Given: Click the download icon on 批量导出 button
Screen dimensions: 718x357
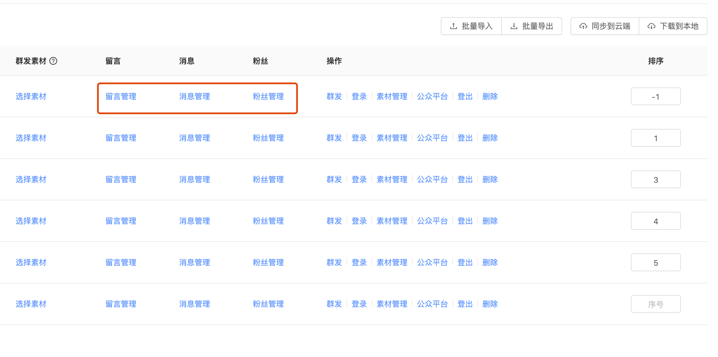Looking at the screenshot, I should (x=513, y=26).
